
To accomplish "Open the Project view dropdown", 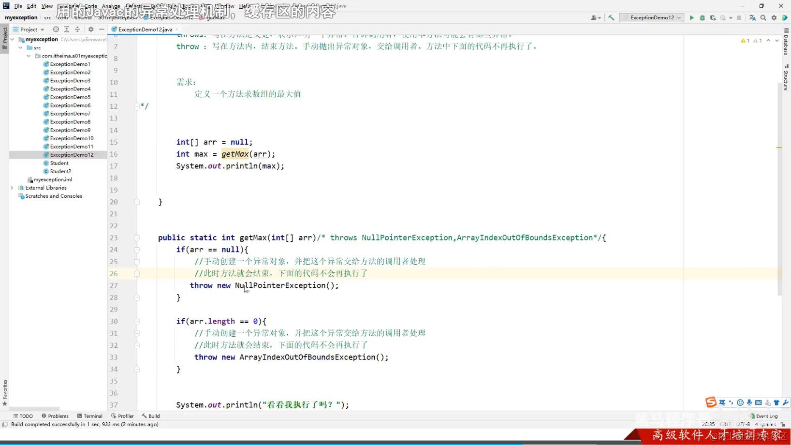I will (x=29, y=30).
